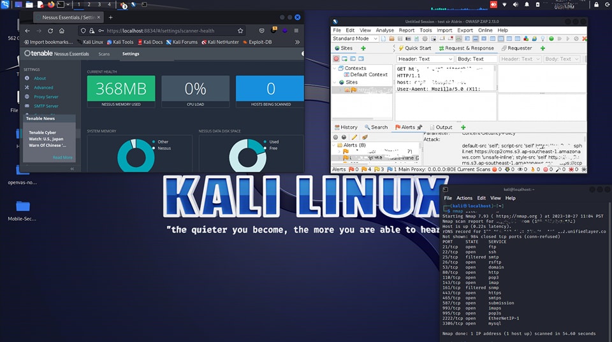Screen dimensions: 612x342
Task: Toggle second round link button in Alerts toolbar
Action: 344,138
